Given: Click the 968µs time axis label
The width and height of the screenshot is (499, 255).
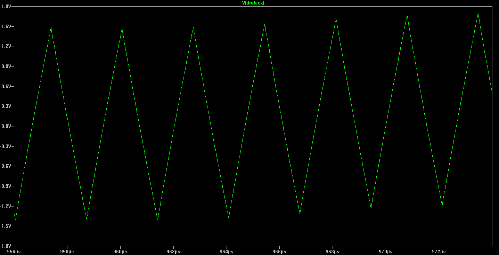Looking at the screenshot, I should click(333, 252).
